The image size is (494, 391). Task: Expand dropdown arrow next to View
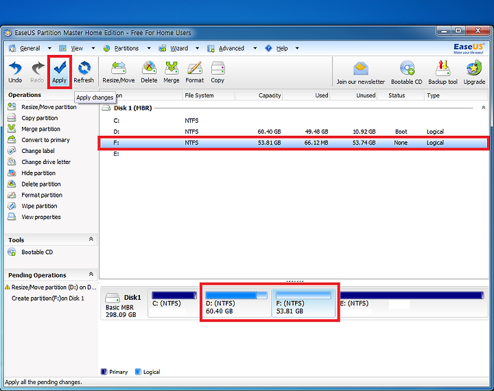93,48
